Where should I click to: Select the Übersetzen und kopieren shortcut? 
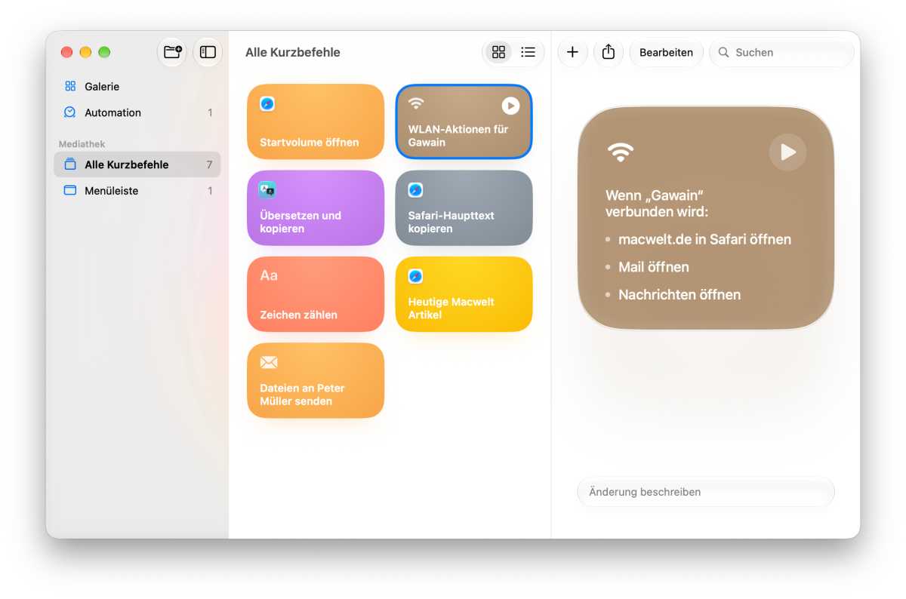coord(316,208)
